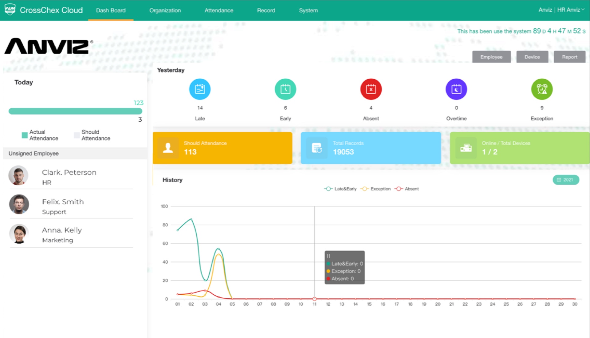Click the green Exception alarm icon
Screen dimensions: 590x338
pos(542,89)
